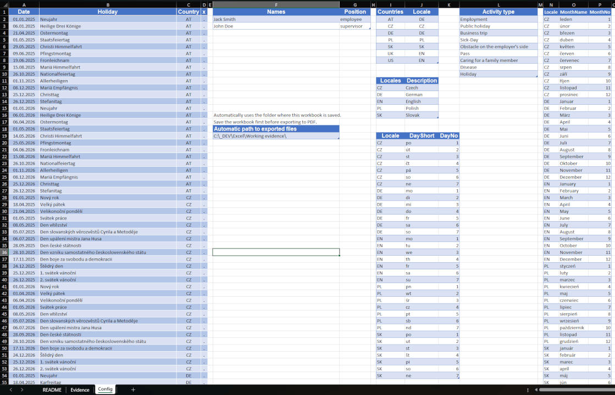615x395 pixels.
Task: Click the Holiday table header cell
Action: [108, 12]
